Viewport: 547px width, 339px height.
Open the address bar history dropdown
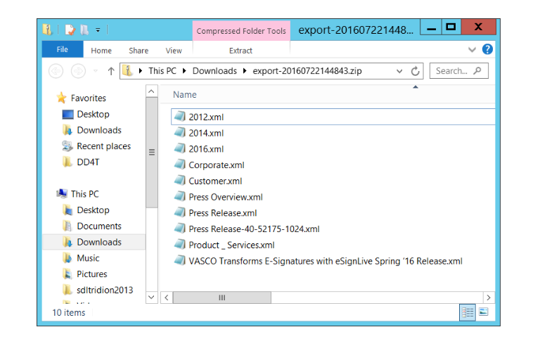[x=399, y=71]
